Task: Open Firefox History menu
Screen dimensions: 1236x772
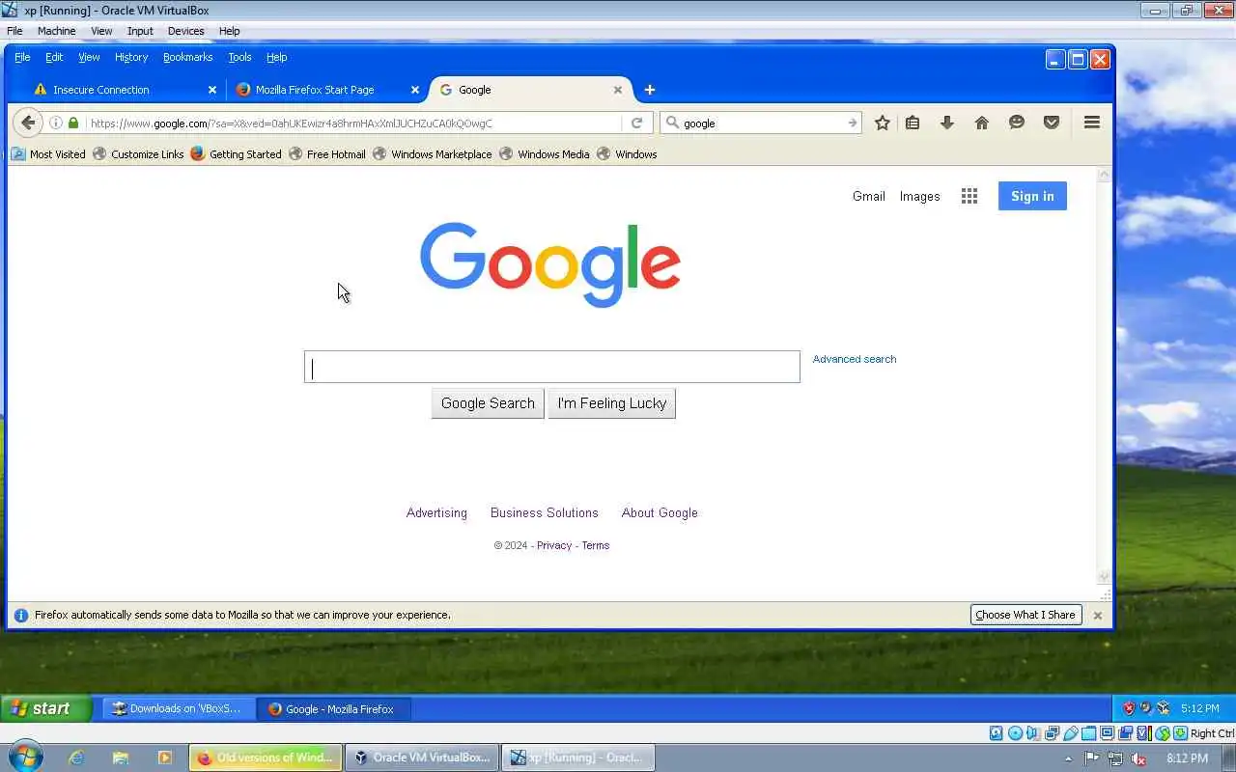Action: [131, 57]
